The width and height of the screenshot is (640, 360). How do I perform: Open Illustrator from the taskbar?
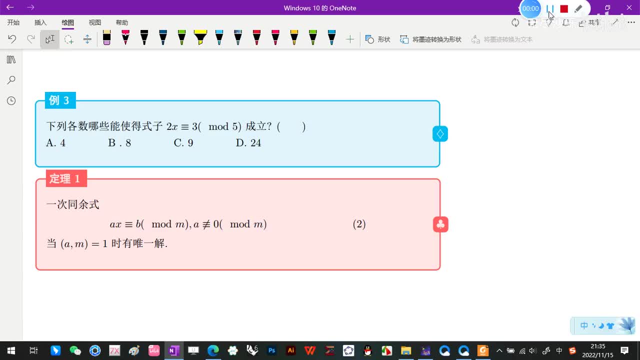coord(291,350)
